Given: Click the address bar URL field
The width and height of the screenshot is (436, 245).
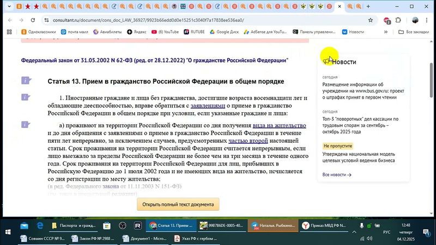Looking at the screenshot, I should tap(206, 20).
